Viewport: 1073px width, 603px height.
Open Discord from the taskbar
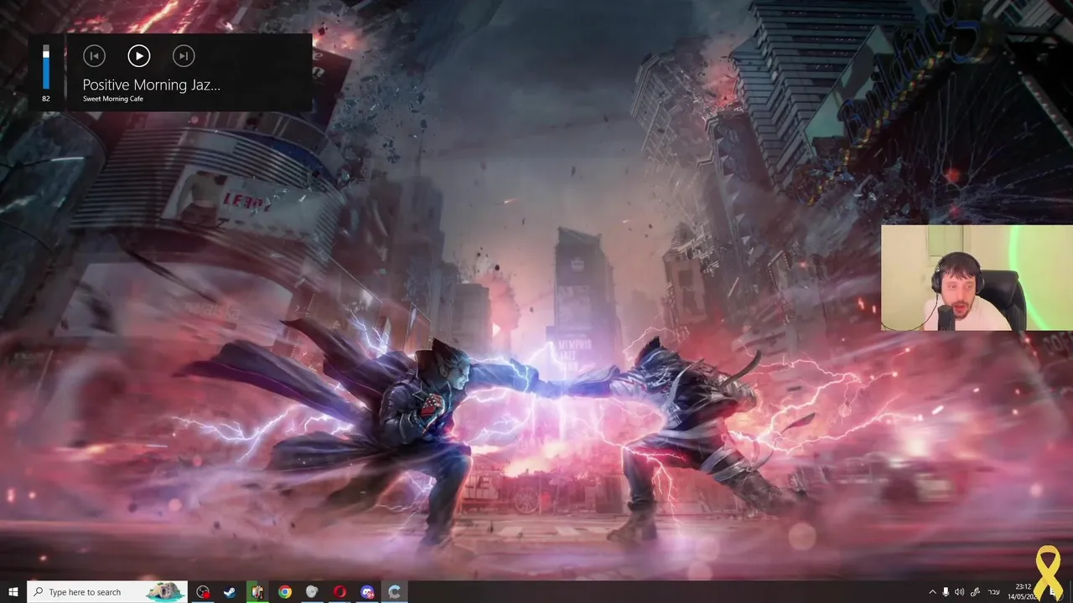tap(367, 592)
